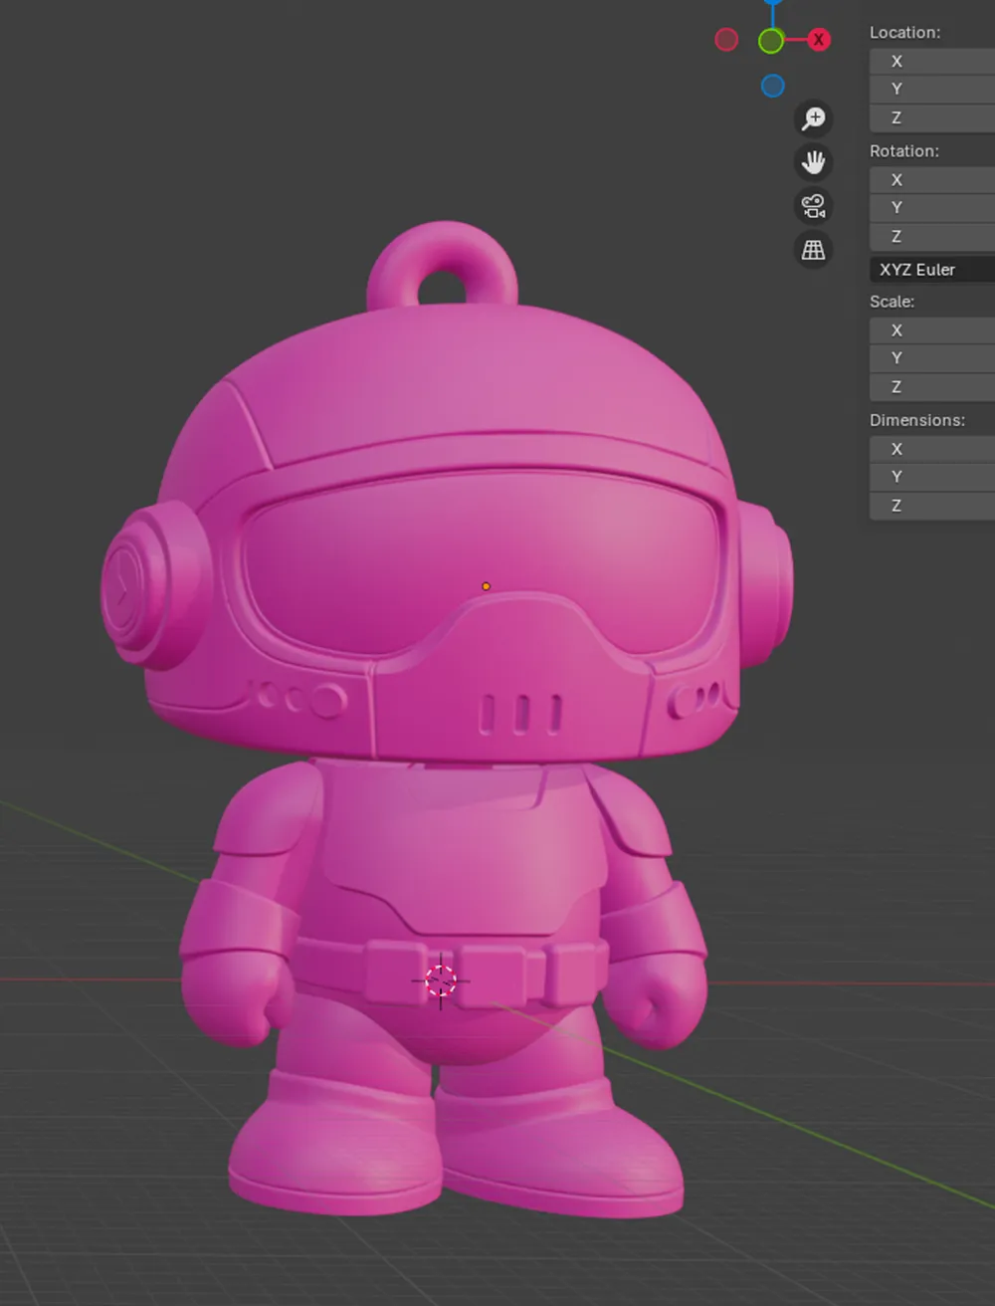
Task: Click the Location X field
Action: tap(932, 61)
